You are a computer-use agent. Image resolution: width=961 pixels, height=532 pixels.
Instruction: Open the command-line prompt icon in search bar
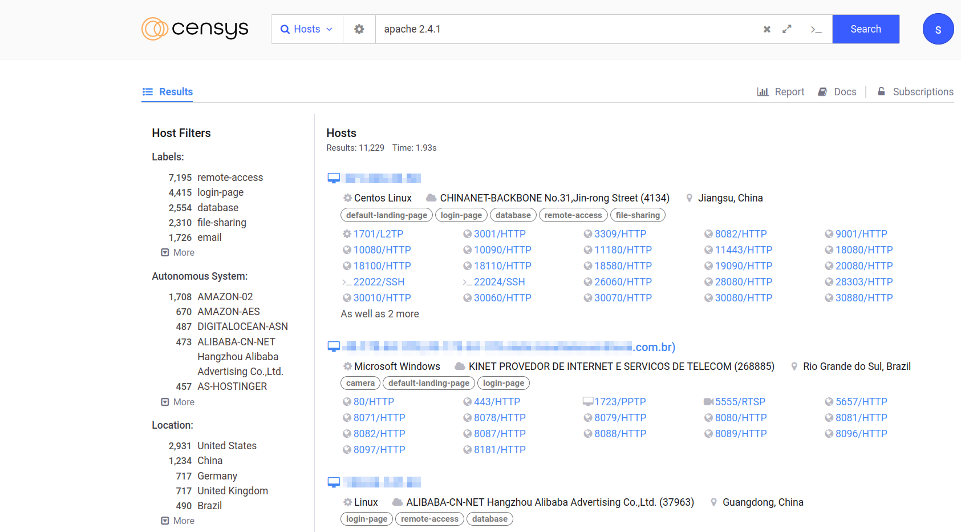coord(816,29)
